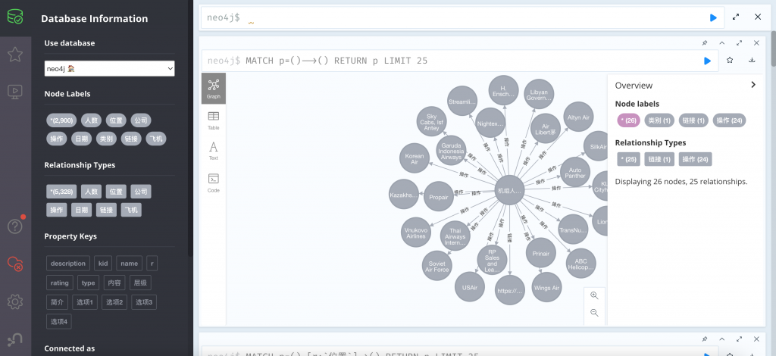Select the 人数 node label chip
The image size is (776, 356).
[91, 120]
